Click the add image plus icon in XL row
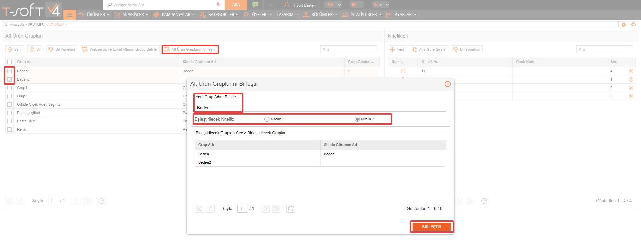 click(403, 71)
